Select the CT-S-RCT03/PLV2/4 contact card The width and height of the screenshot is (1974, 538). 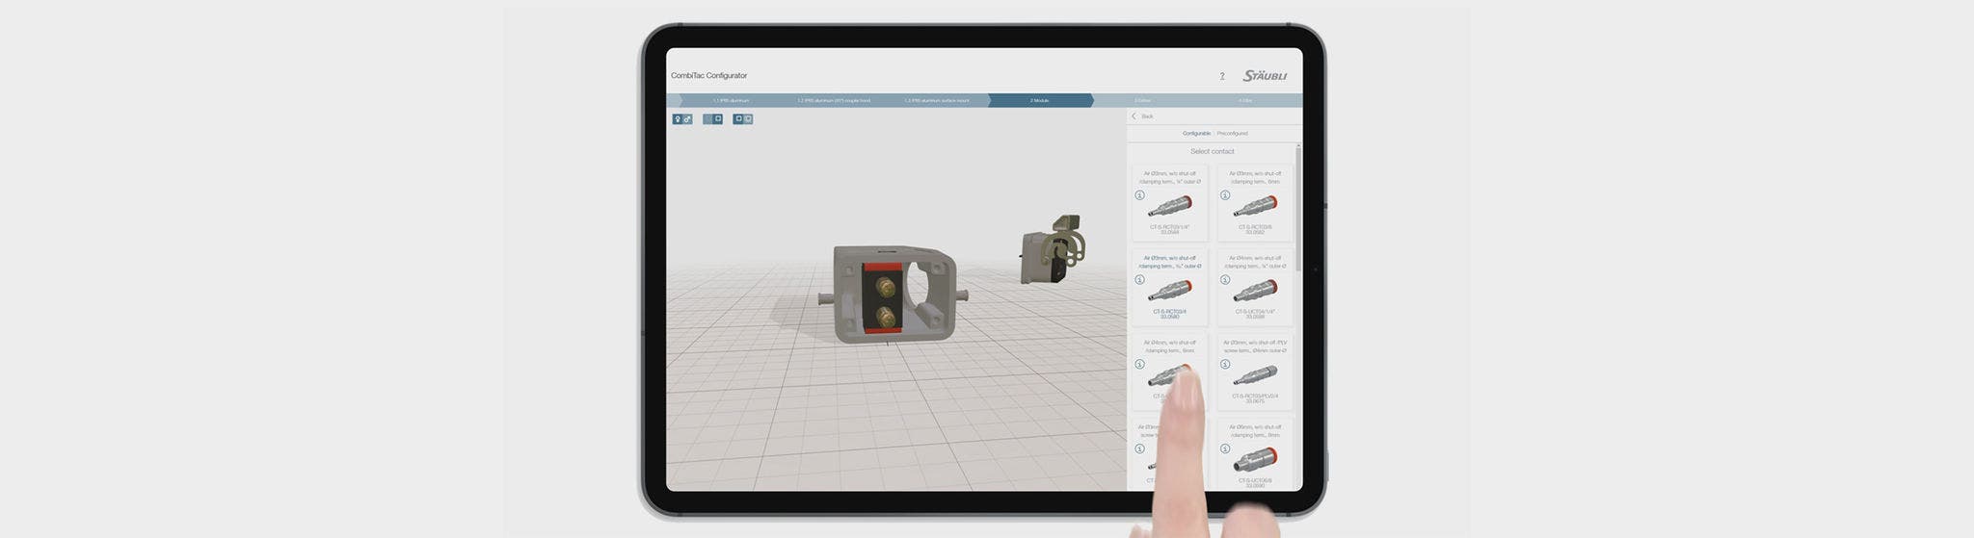[x=1255, y=373]
